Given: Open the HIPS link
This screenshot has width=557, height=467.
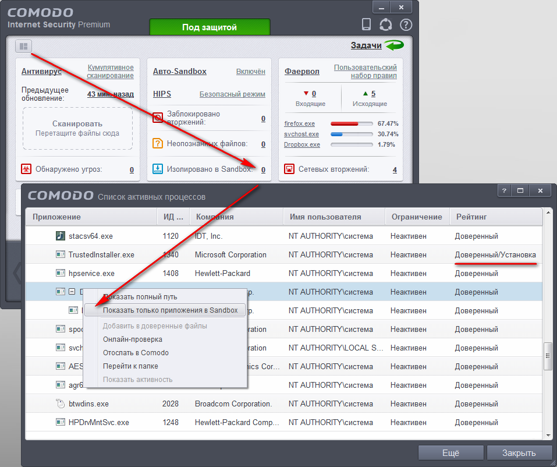Looking at the screenshot, I should point(162,94).
